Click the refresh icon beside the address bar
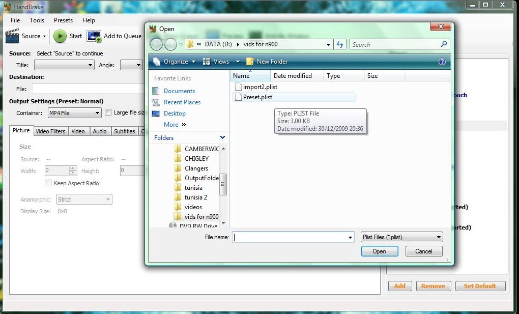 point(340,44)
